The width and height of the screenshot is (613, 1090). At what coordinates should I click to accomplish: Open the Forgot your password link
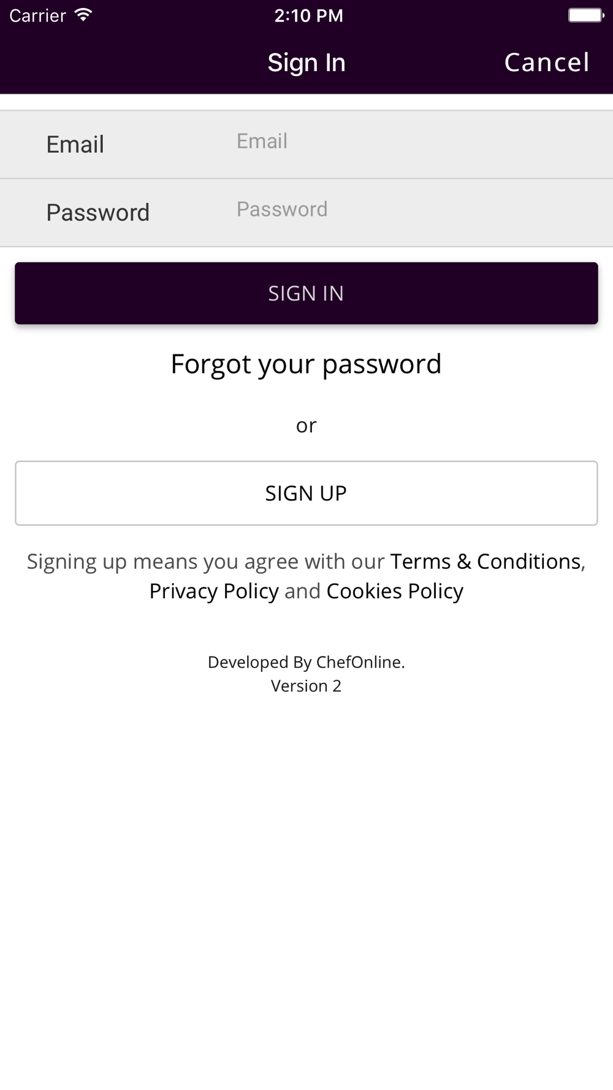(306, 365)
